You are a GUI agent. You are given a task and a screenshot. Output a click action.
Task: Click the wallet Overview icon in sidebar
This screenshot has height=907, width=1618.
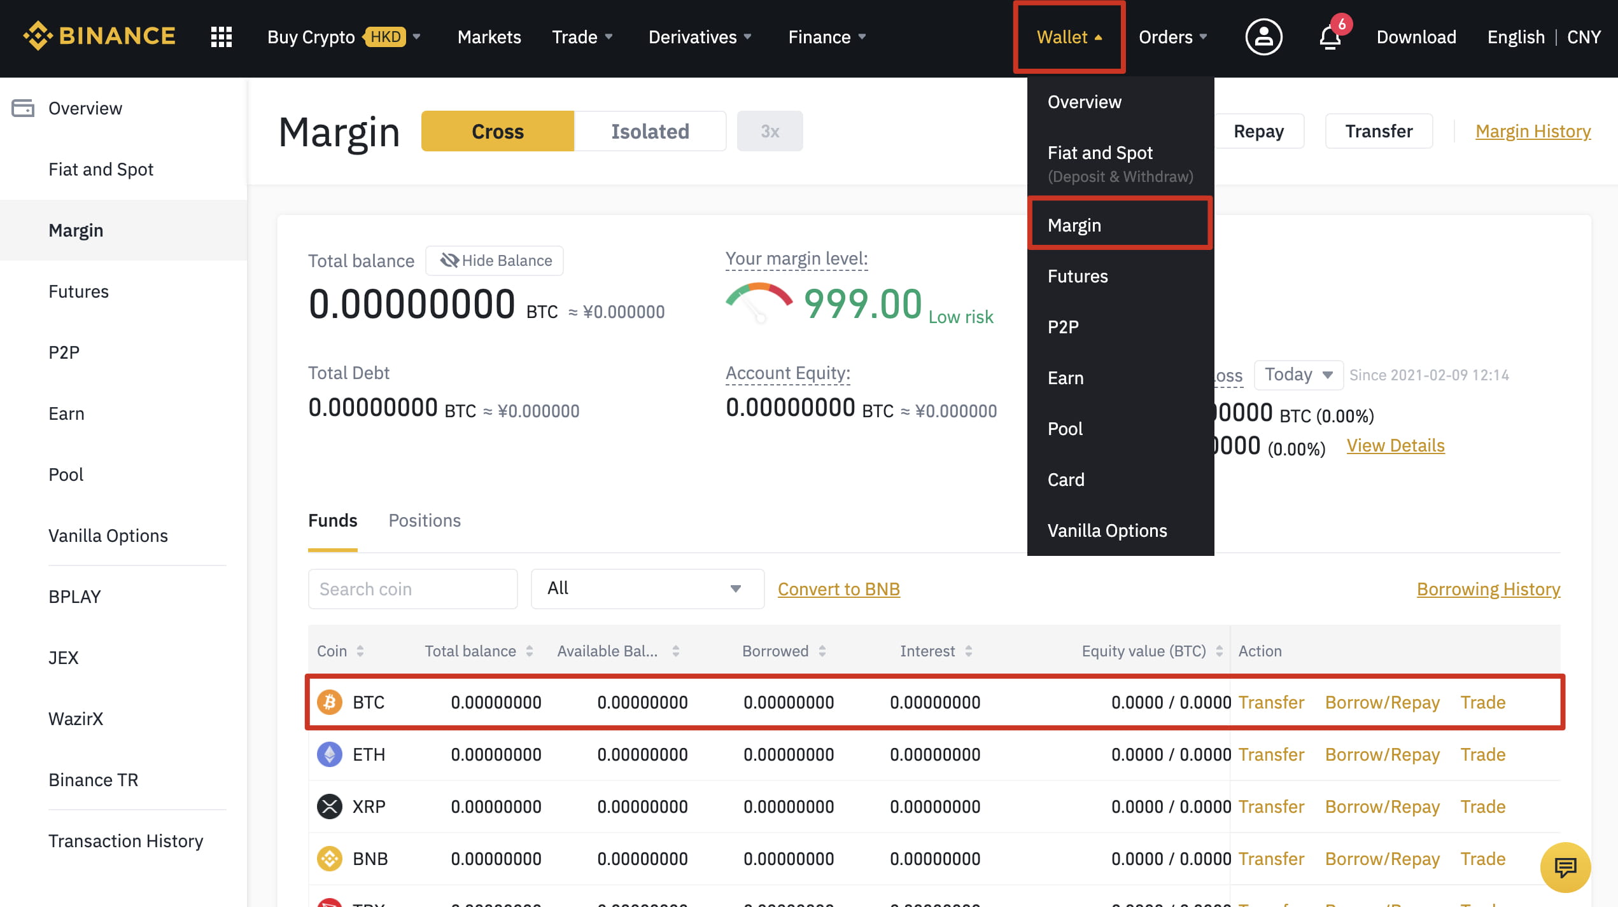pyautogui.click(x=23, y=108)
